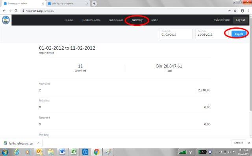Click the Approved amount 2,748.98
Image resolution: width=252 pixels, height=156 pixels.
pyautogui.click(x=204, y=90)
